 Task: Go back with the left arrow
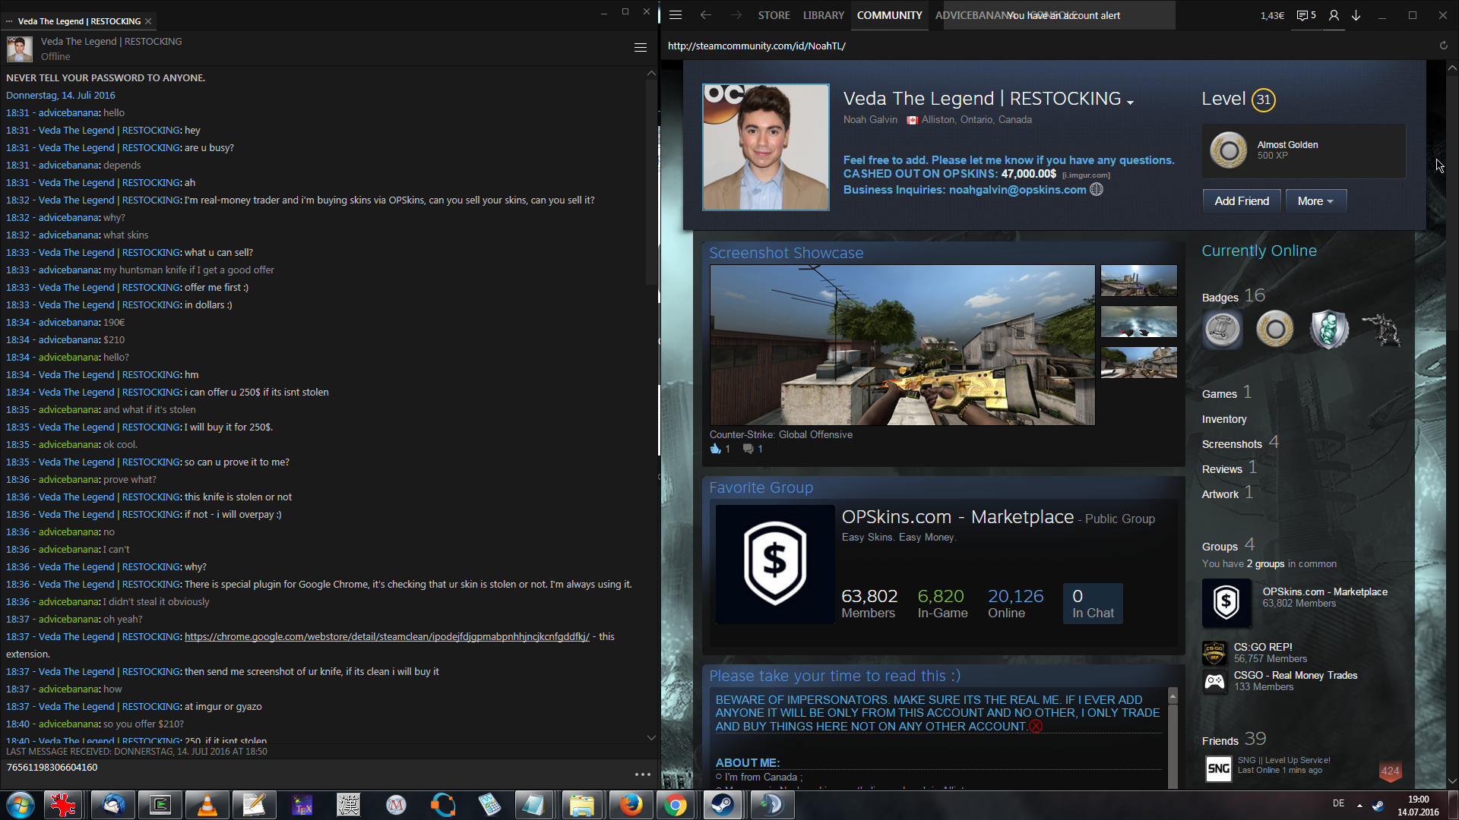pos(706,15)
